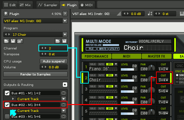
Task: Uncheck Bus #01 - M1 1+2 output
Action: (7, 93)
